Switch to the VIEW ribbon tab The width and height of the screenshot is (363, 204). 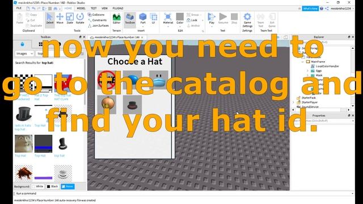point(104,8)
